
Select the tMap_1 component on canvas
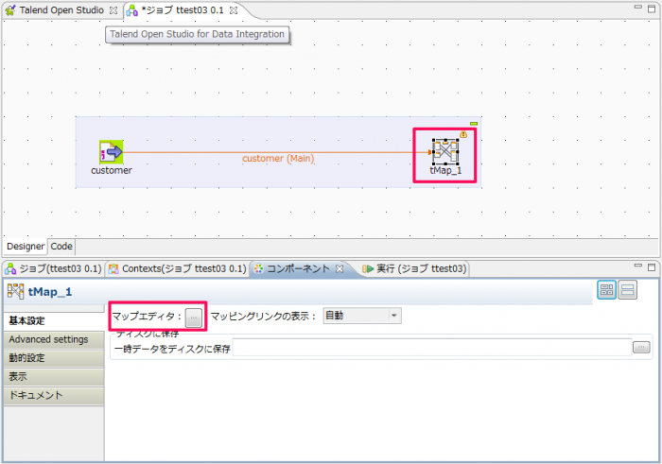point(445,151)
